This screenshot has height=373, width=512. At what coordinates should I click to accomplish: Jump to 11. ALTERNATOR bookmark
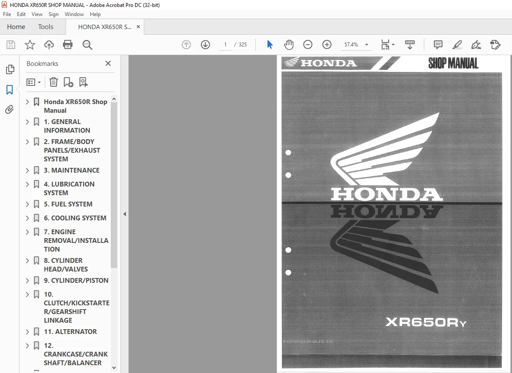[x=70, y=332]
